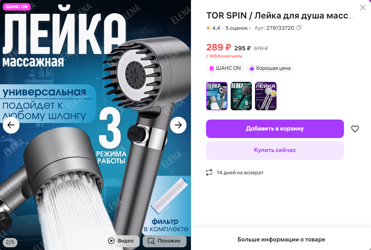Open the ШАНС ON gift badge
371x250 pixels.
click(x=225, y=68)
